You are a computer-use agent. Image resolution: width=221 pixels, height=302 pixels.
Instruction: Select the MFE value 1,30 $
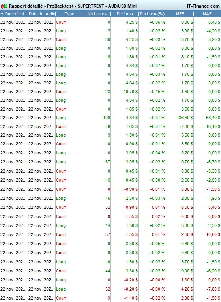[187, 280]
